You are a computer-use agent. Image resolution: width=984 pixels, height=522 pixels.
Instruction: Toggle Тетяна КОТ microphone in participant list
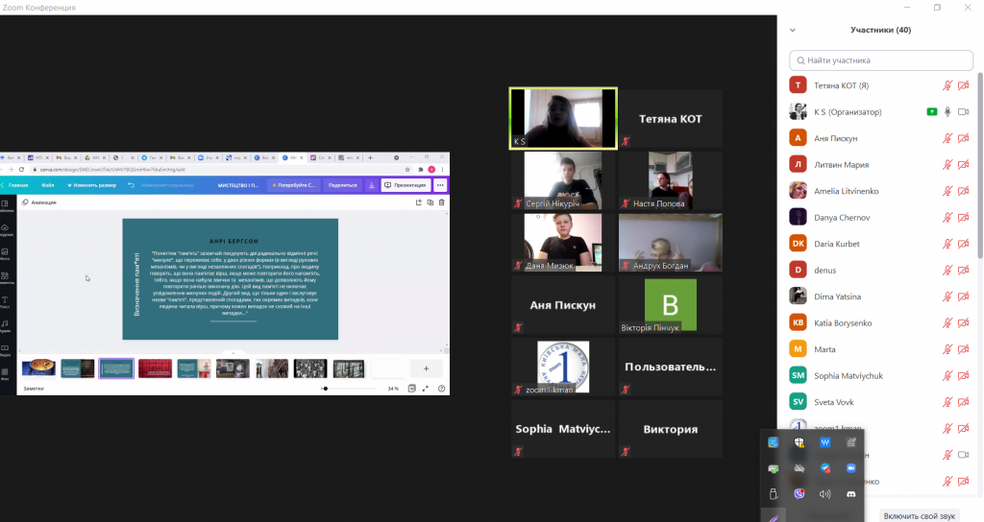pos(947,85)
